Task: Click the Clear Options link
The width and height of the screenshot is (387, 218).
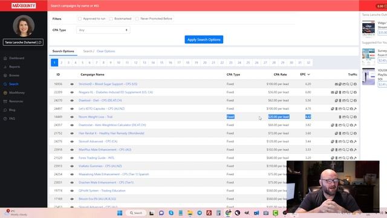Action: 106,51
